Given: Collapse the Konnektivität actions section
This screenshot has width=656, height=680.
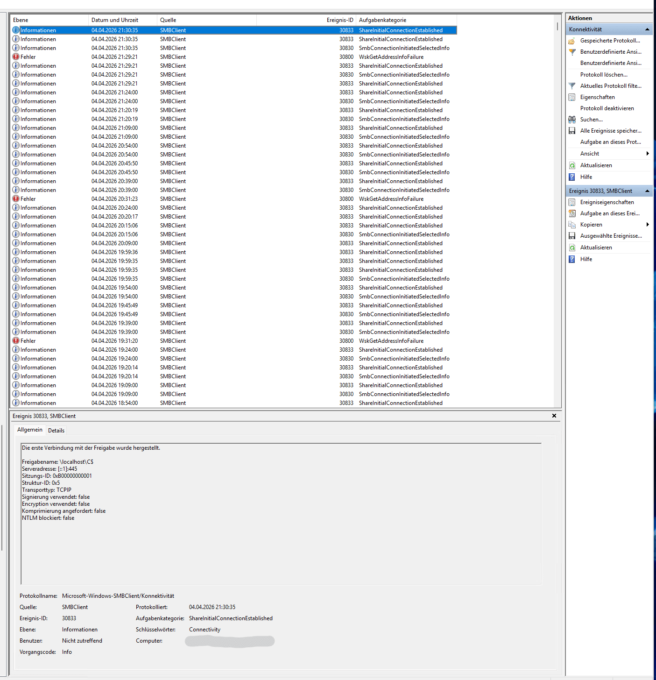Looking at the screenshot, I should (647, 29).
